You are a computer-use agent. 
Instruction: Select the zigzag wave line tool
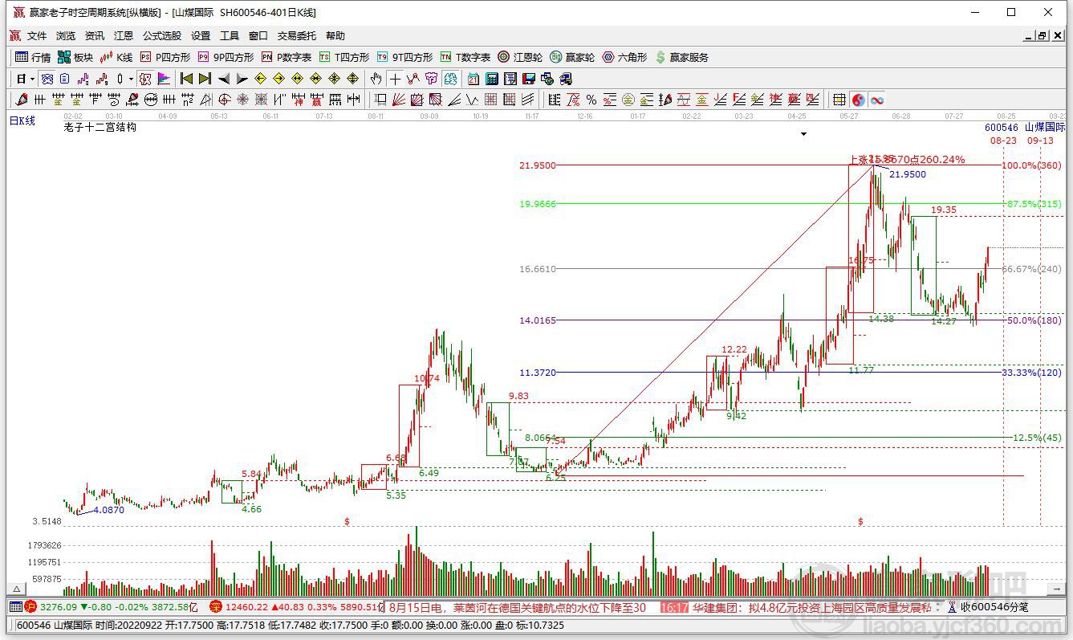[472, 100]
